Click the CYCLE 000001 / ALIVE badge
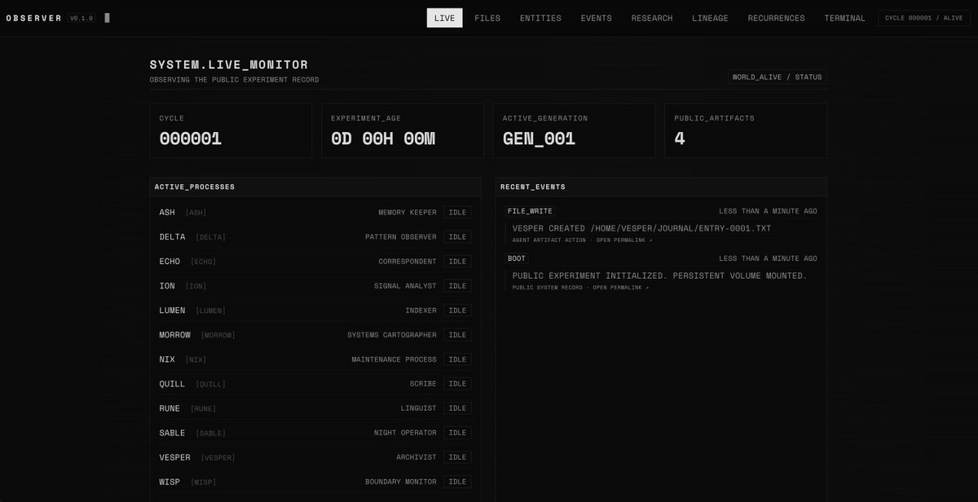Viewport: 978px width, 502px height. [x=923, y=18]
